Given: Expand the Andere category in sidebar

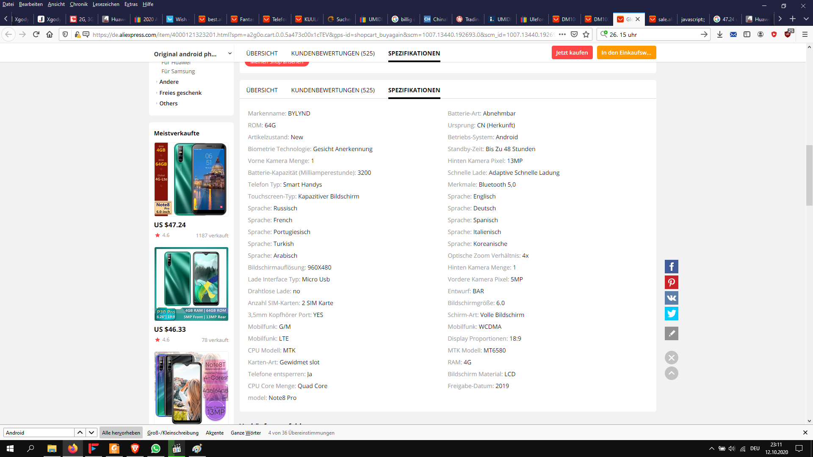Looking at the screenshot, I should 169,82.
